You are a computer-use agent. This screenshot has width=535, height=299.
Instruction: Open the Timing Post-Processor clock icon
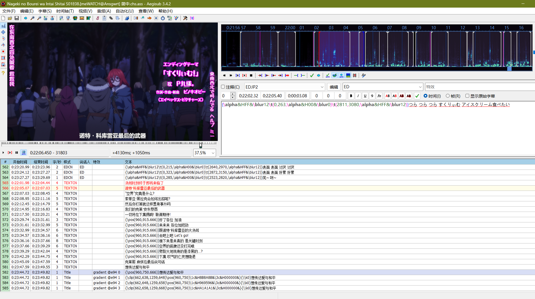pyautogui.click(x=163, y=18)
